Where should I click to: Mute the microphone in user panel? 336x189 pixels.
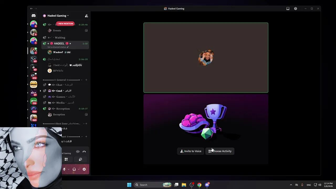64,169
